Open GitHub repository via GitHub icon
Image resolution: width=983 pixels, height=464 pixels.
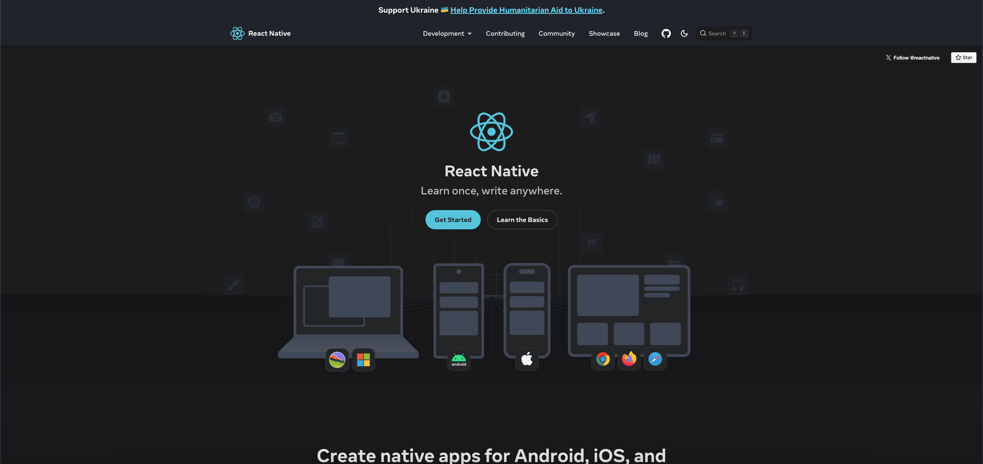[x=665, y=33]
